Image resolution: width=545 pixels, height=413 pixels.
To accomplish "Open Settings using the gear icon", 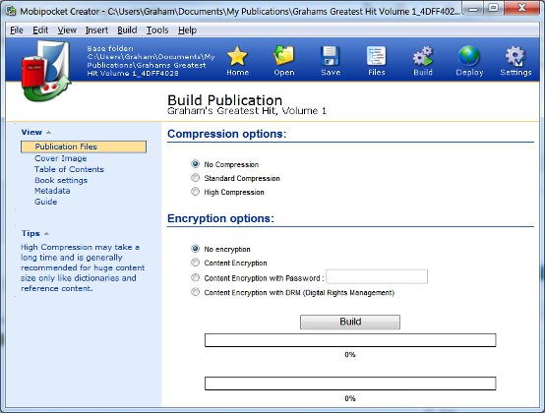I will (x=515, y=56).
